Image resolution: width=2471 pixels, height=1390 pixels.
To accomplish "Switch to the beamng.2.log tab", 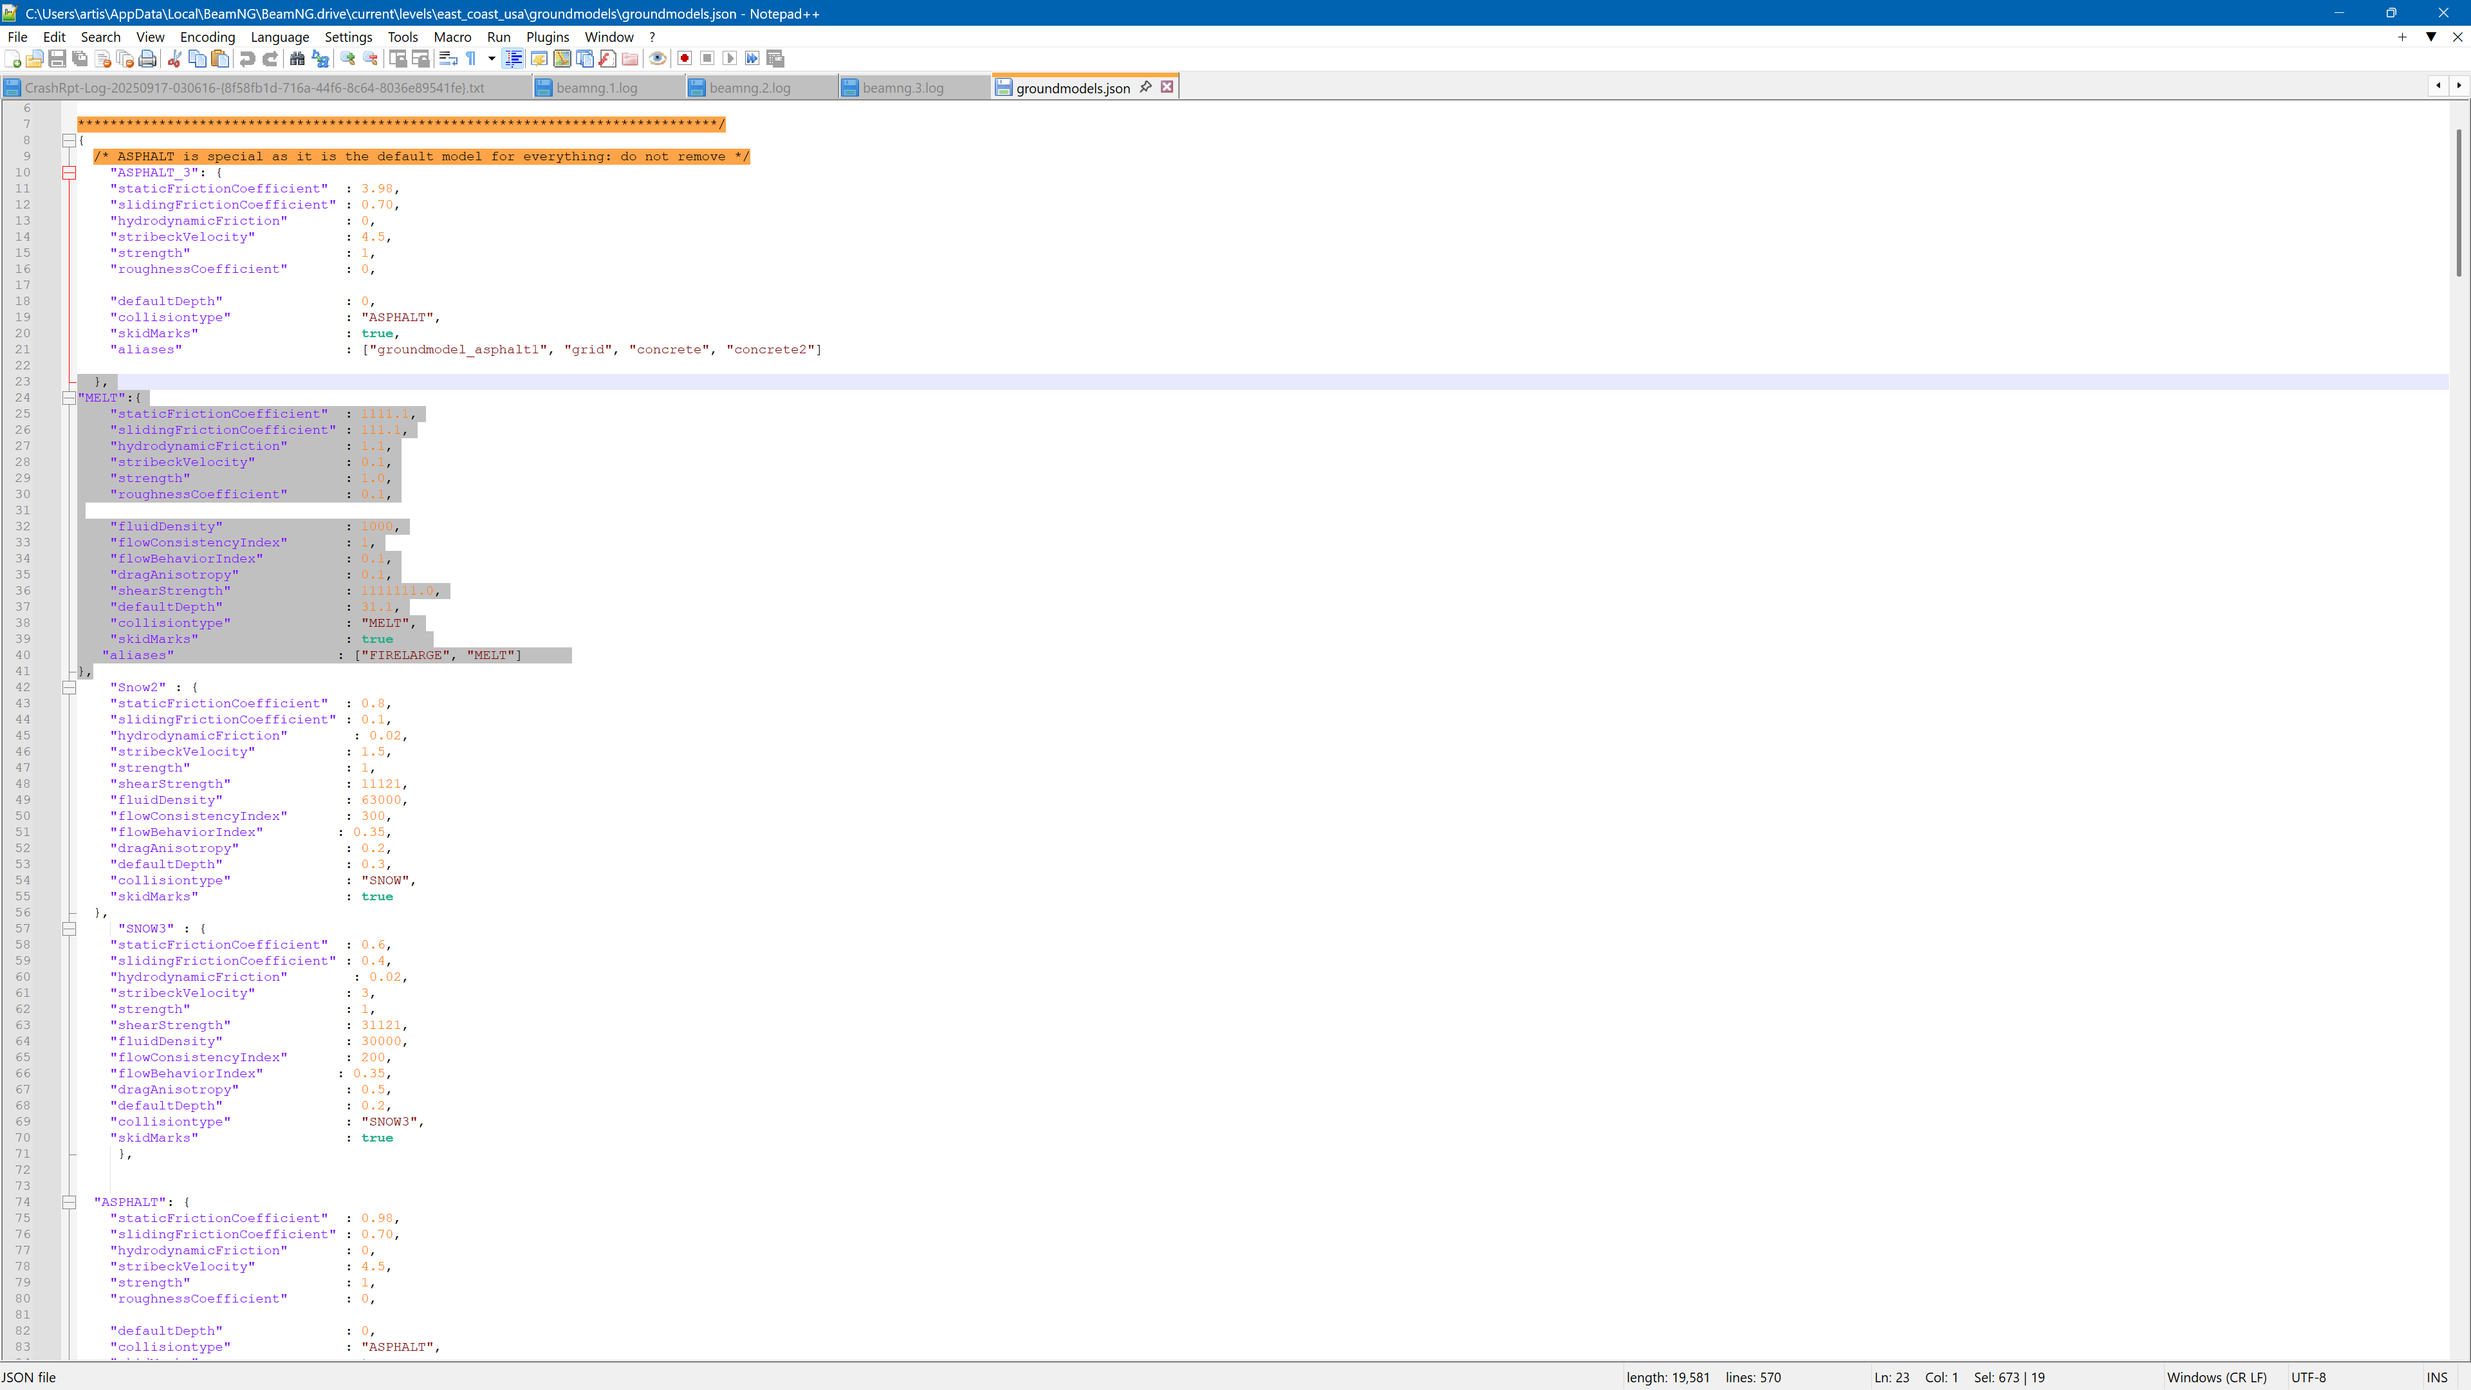I will pos(749,88).
